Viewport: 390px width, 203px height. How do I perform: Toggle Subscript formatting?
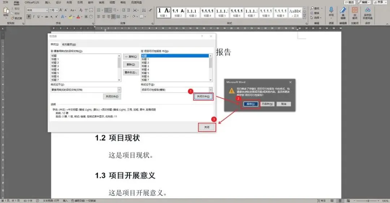(x=52, y=17)
